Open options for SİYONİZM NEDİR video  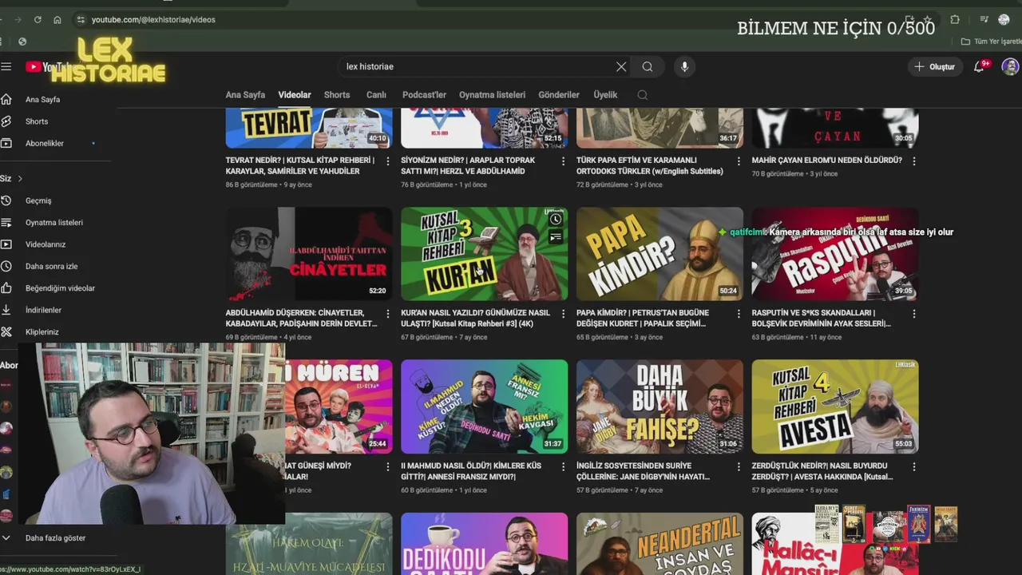(x=563, y=161)
